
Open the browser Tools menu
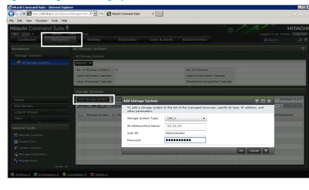55,21
